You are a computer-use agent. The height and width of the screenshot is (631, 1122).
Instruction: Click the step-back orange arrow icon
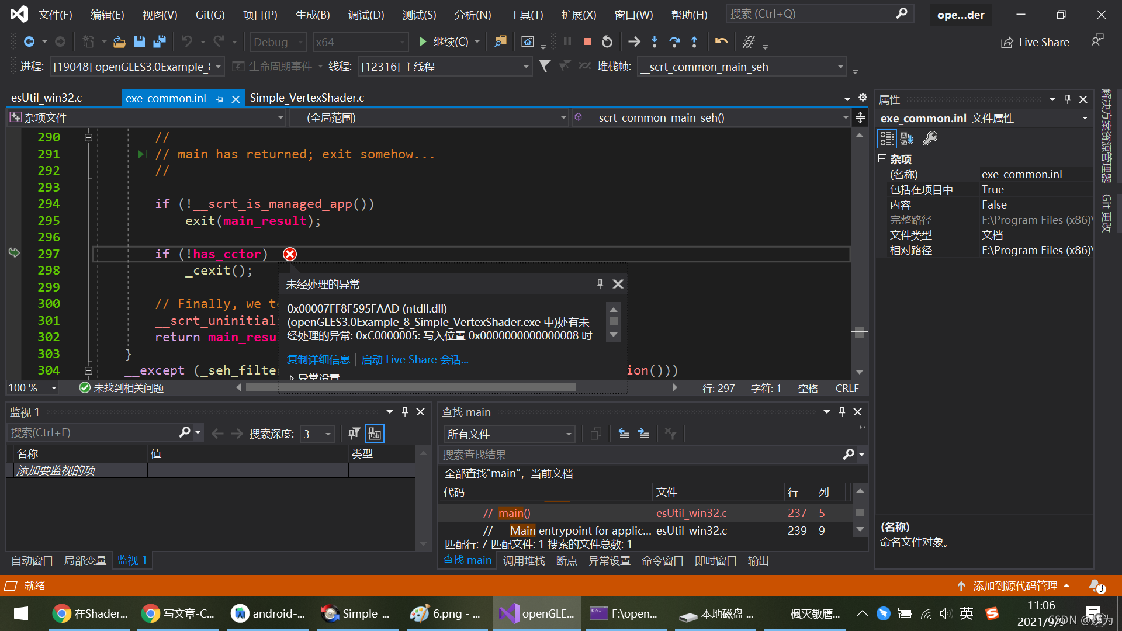point(721,41)
